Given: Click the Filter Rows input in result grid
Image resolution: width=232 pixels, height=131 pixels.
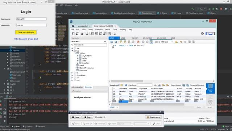Looking at the screenshot, I should 145,85.
